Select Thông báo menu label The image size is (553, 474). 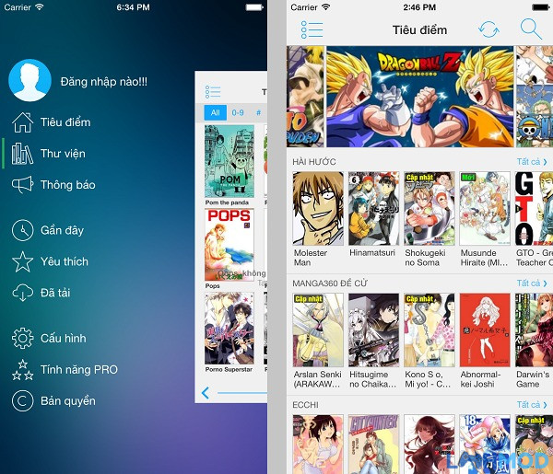point(67,184)
